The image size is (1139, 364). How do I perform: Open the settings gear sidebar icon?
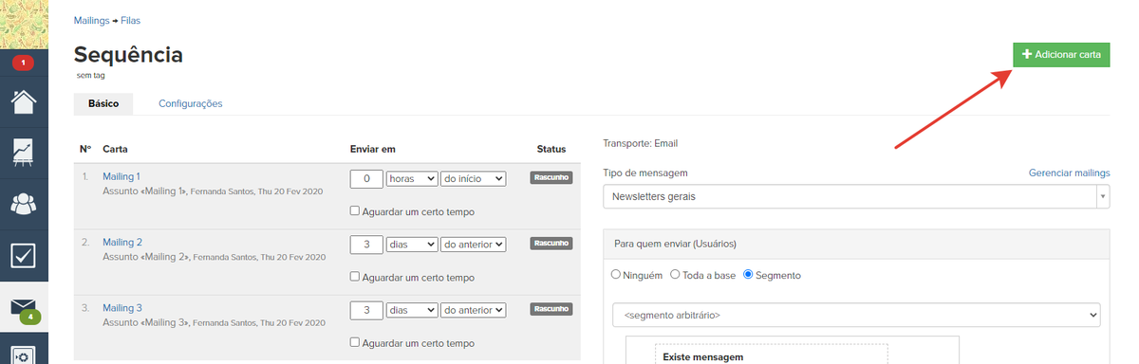point(24,355)
